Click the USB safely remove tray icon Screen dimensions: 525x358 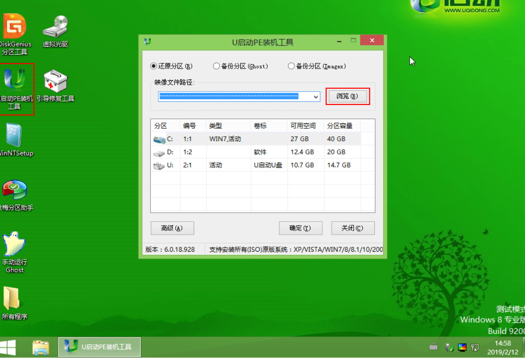[x=449, y=348]
